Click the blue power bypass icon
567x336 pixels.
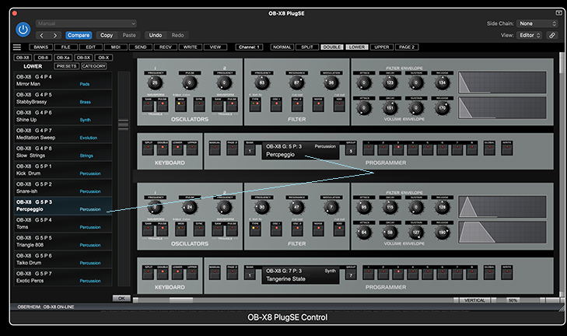(23, 30)
